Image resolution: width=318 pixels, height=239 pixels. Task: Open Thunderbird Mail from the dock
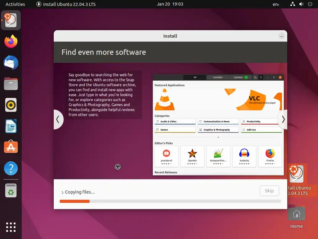(11, 63)
